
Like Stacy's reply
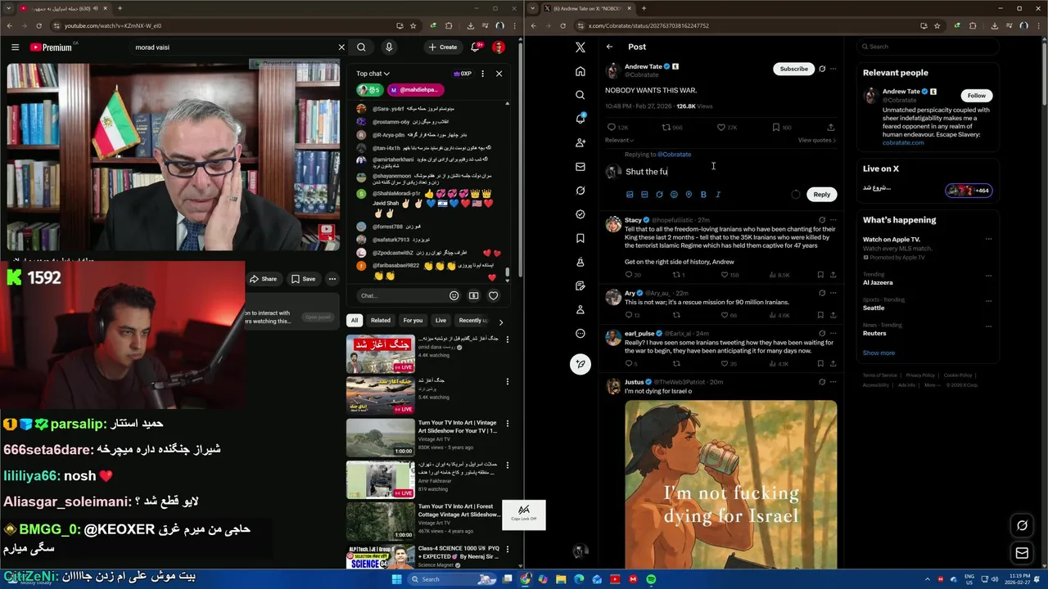(724, 275)
